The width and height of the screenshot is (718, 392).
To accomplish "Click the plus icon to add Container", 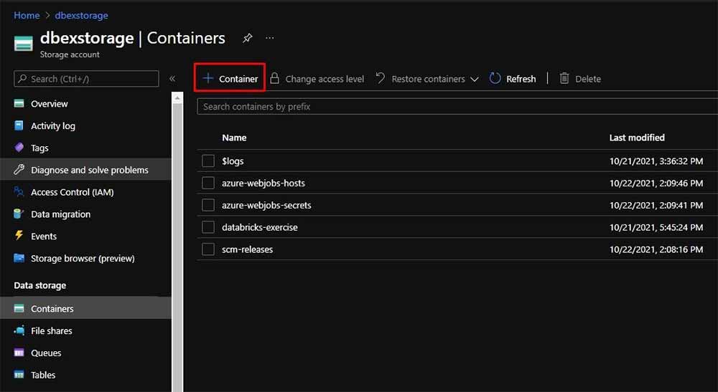I will point(208,78).
